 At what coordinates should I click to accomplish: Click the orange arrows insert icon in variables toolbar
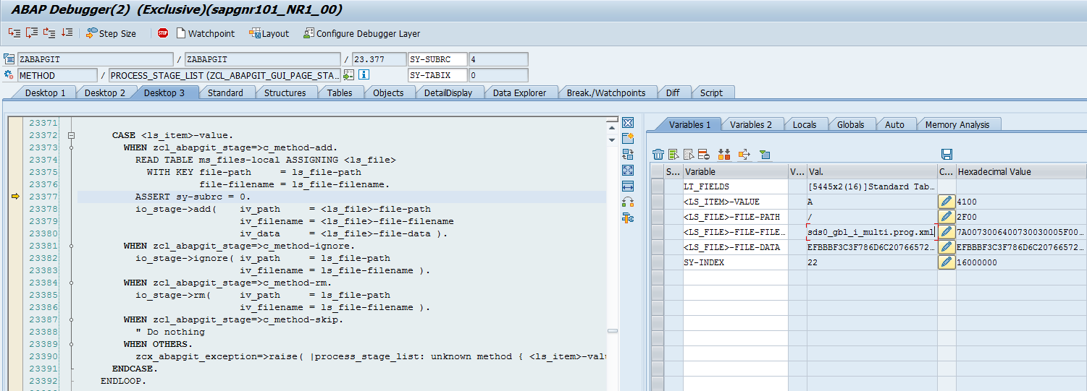click(723, 154)
